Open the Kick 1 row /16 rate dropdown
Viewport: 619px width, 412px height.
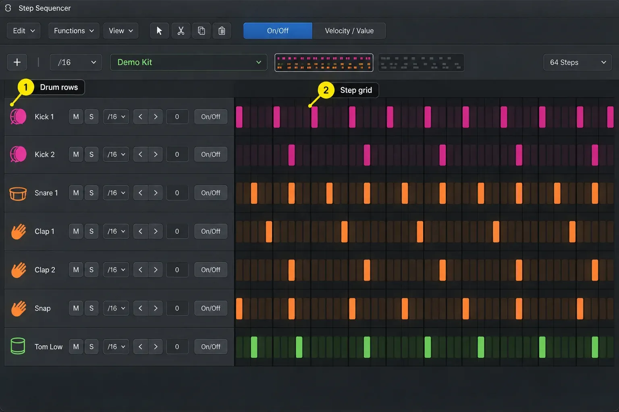(116, 117)
